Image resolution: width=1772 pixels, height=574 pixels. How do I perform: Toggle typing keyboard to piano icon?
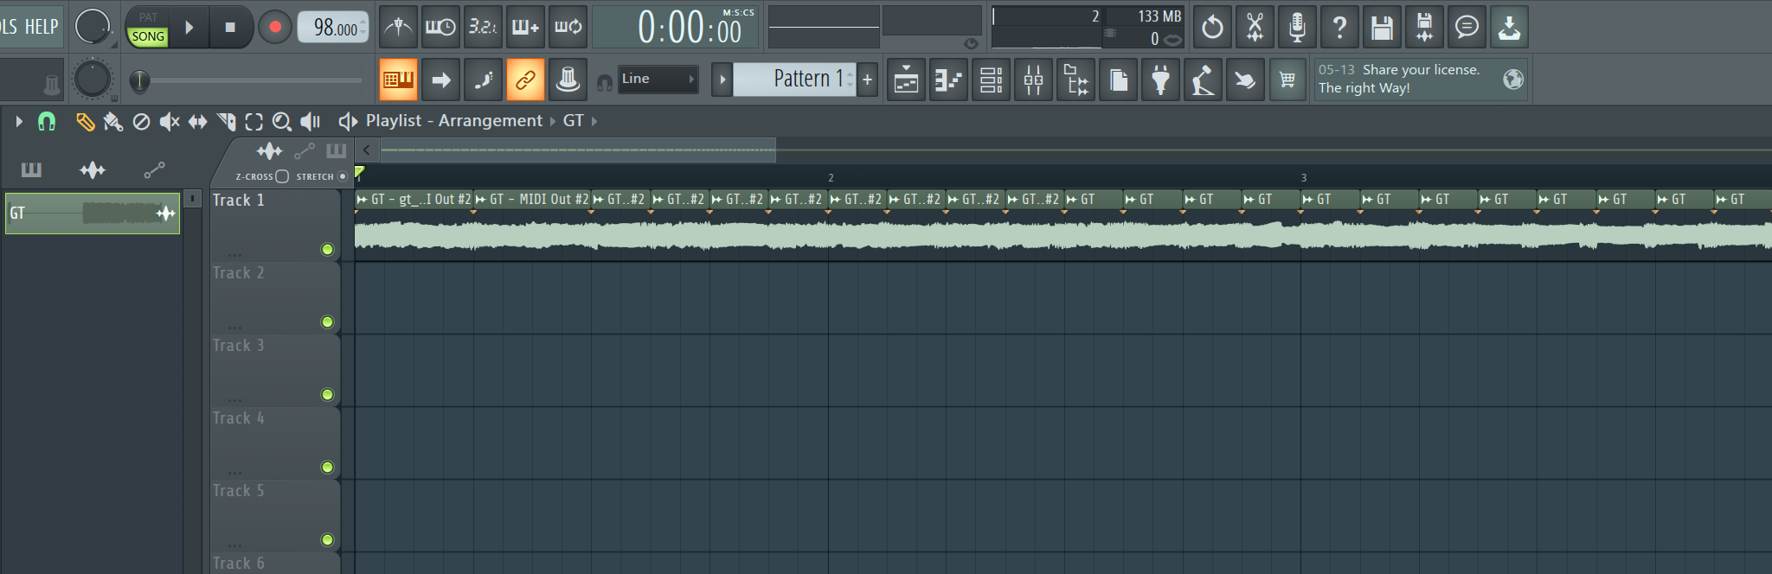click(x=398, y=80)
